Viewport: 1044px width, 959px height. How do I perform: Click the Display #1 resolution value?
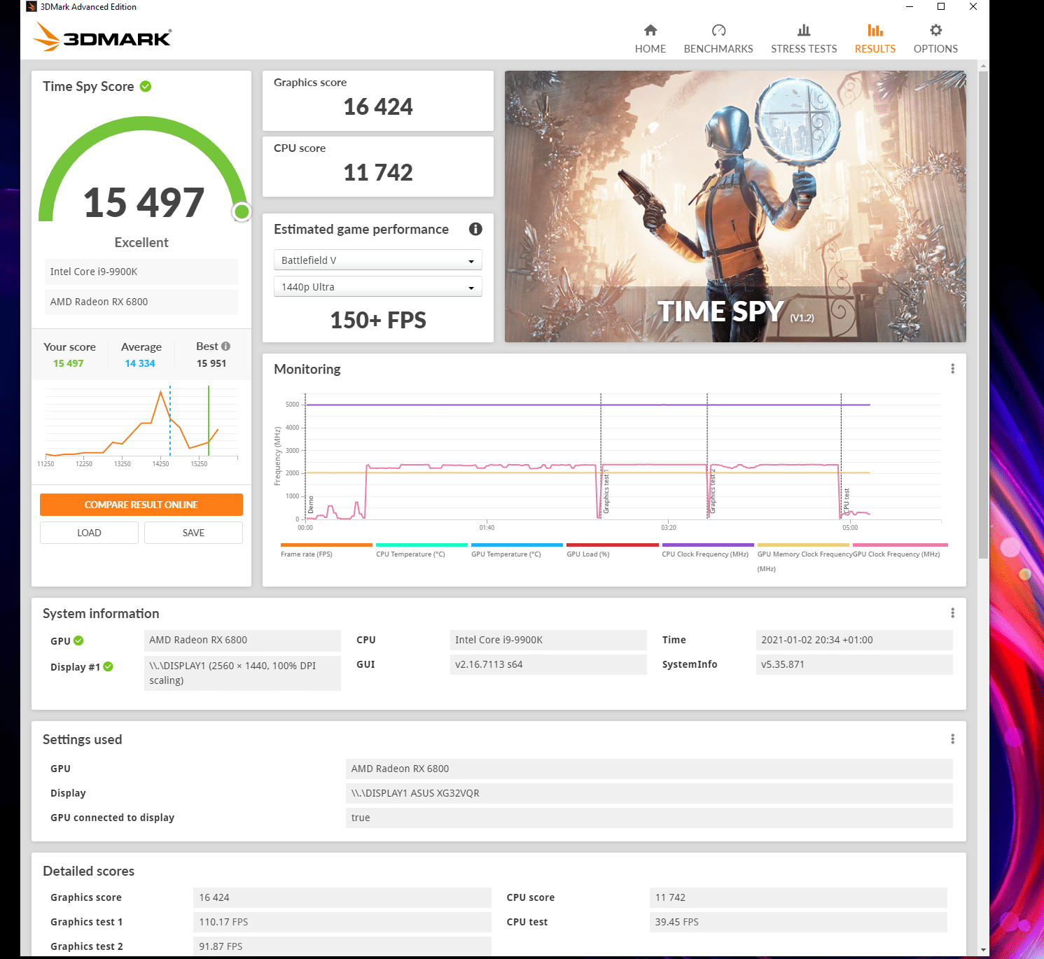[242, 673]
